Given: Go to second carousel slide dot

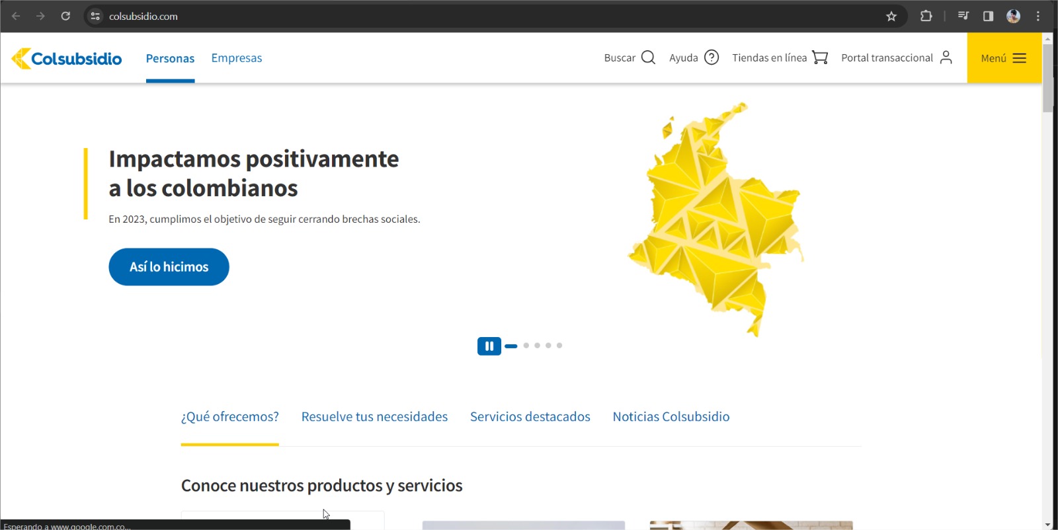Looking at the screenshot, I should point(526,346).
